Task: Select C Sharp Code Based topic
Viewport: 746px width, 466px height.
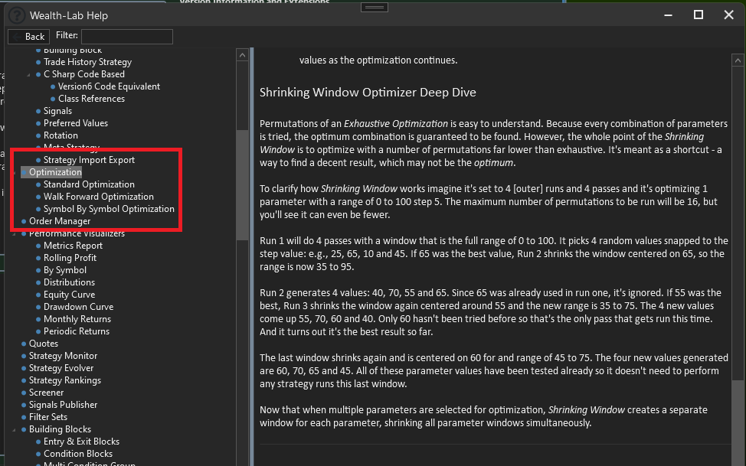Action: point(84,74)
